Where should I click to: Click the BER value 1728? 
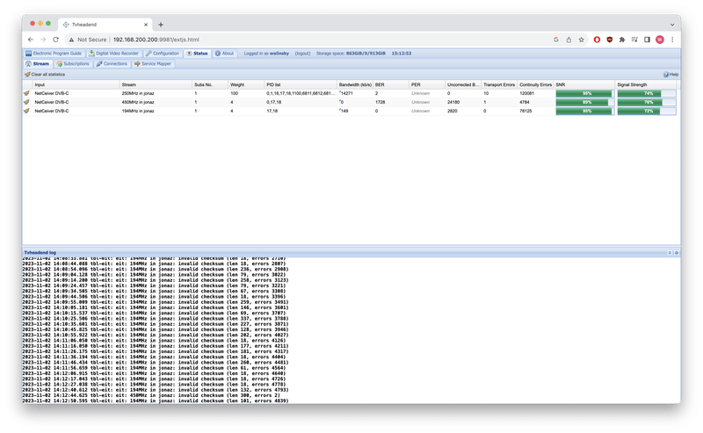tap(380, 102)
